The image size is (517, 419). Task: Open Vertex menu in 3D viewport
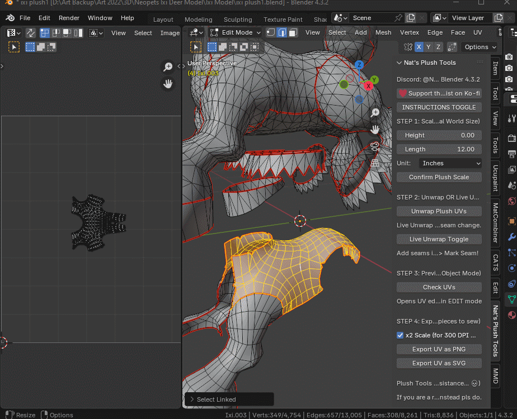[x=409, y=32]
